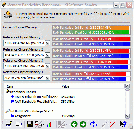Click the red Int 3516 MB/s bar
This screenshot has height=130, width=134.
(91, 62)
